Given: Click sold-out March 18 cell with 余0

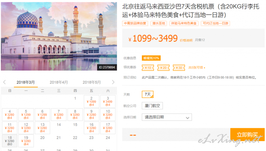Looking at the screenshot, I should point(10,141).
